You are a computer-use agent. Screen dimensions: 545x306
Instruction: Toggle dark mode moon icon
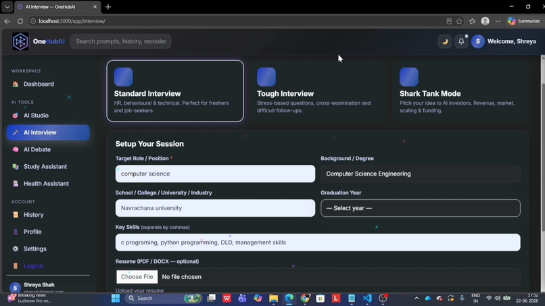tap(444, 41)
